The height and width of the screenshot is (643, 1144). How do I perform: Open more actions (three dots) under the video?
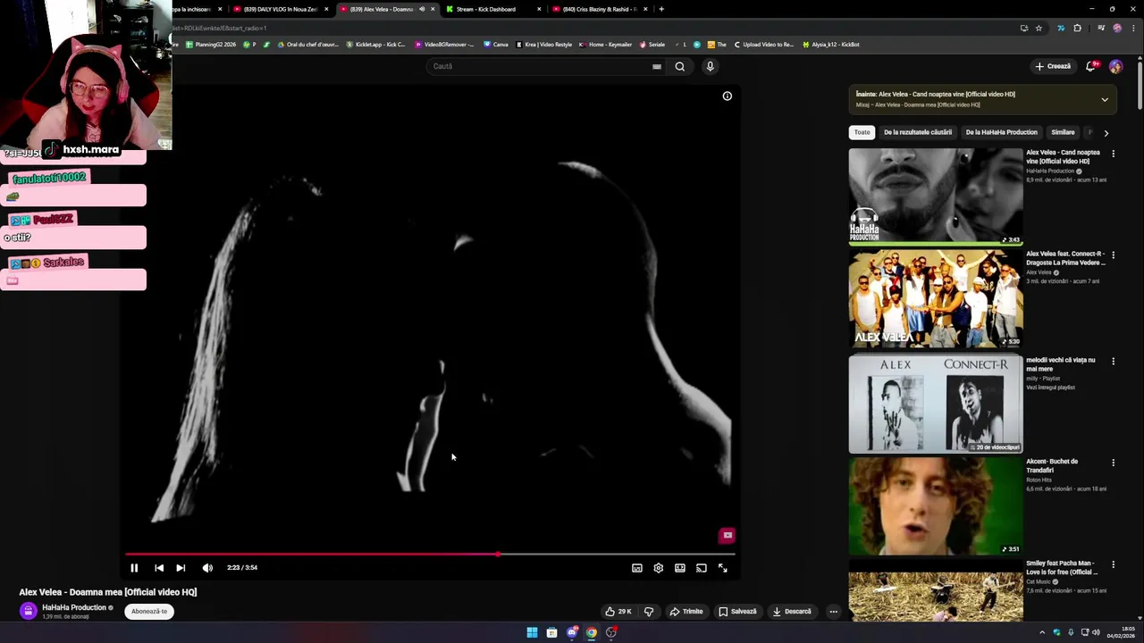833,612
